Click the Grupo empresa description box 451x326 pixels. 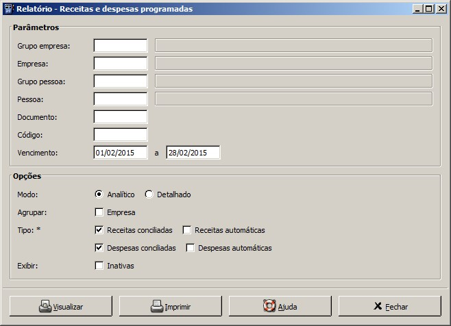[x=293, y=46]
